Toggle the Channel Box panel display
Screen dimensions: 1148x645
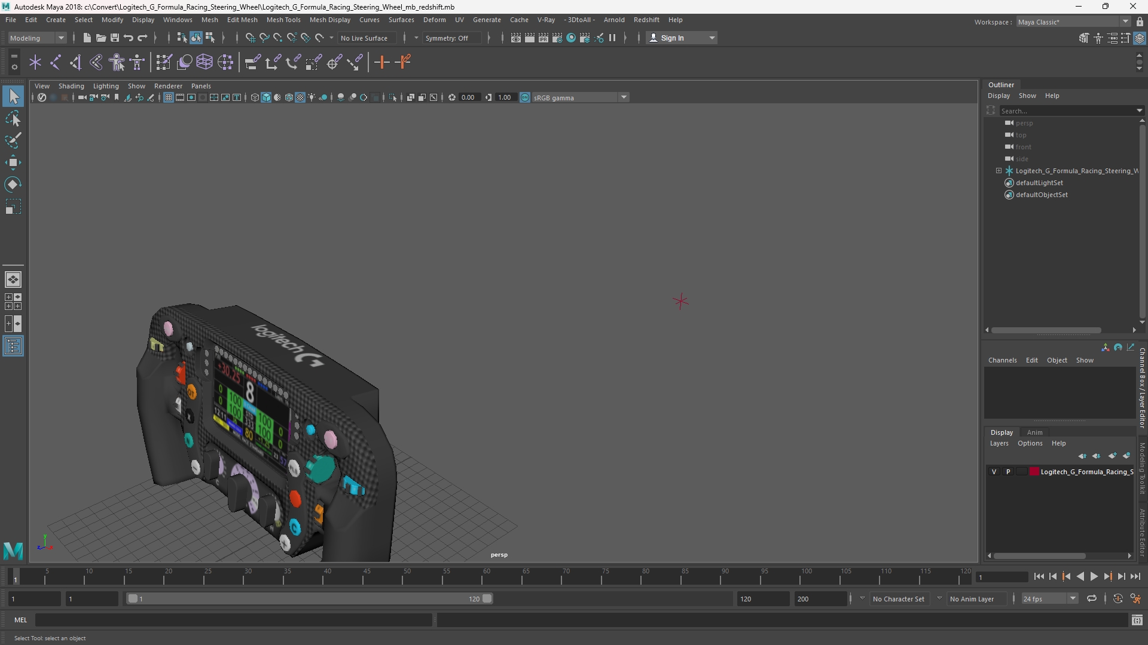(x=1140, y=38)
